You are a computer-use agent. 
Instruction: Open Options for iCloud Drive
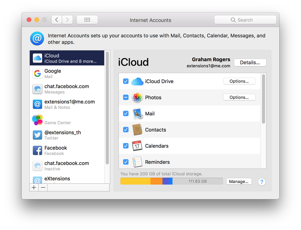(239, 81)
